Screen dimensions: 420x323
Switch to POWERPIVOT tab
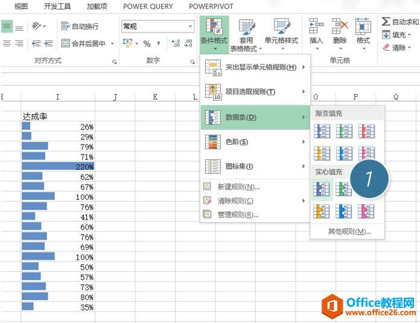[x=211, y=6]
